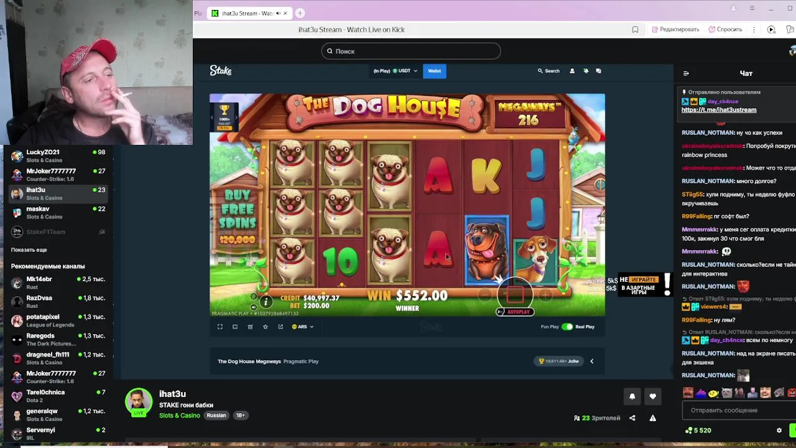Open Servernyi IRL channel
796x448 pixels.
point(57,433)
